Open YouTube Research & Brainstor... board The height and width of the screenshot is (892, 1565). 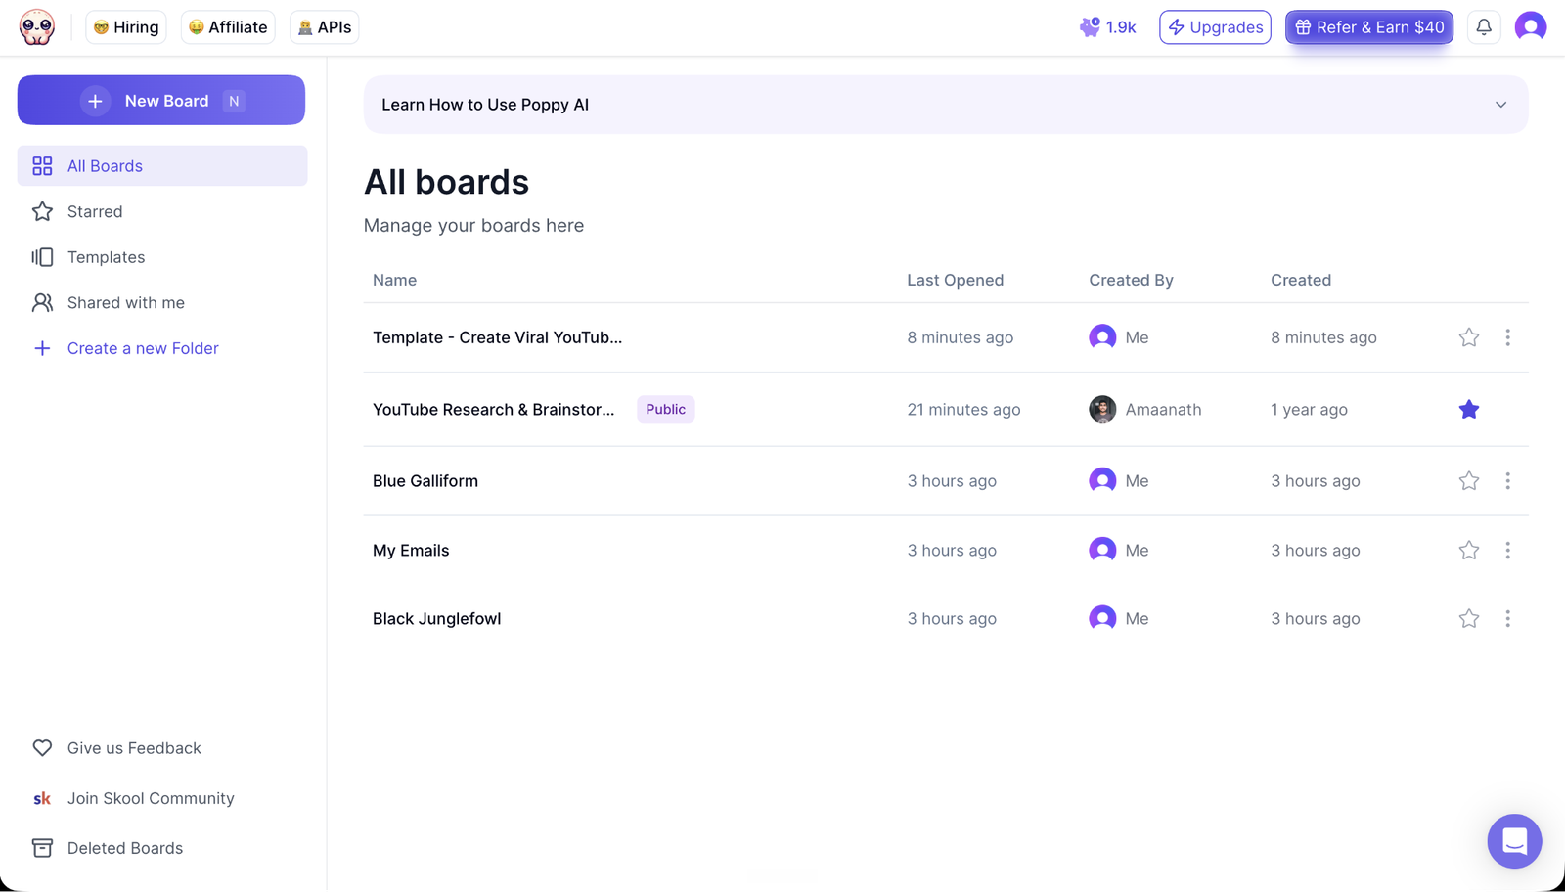[x=494, y=410]
